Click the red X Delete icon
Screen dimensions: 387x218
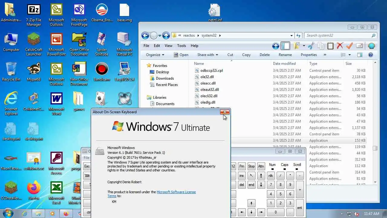pos(340,46)
